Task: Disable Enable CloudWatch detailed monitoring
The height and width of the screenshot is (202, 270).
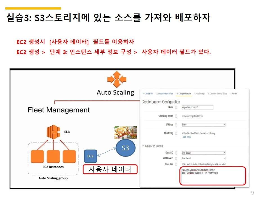Action: coord(183,133)
